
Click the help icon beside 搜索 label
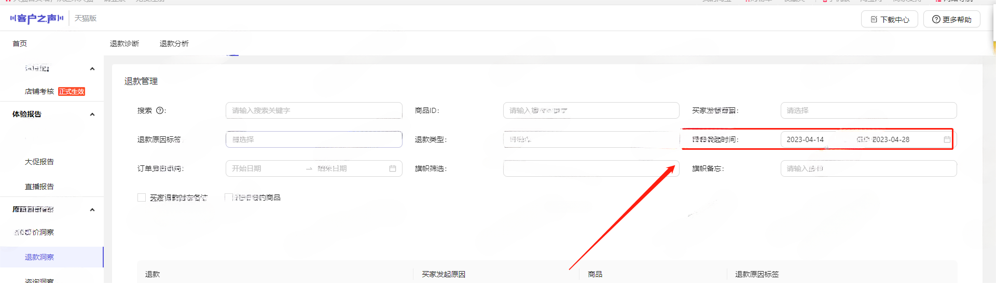tap(160, 110)
